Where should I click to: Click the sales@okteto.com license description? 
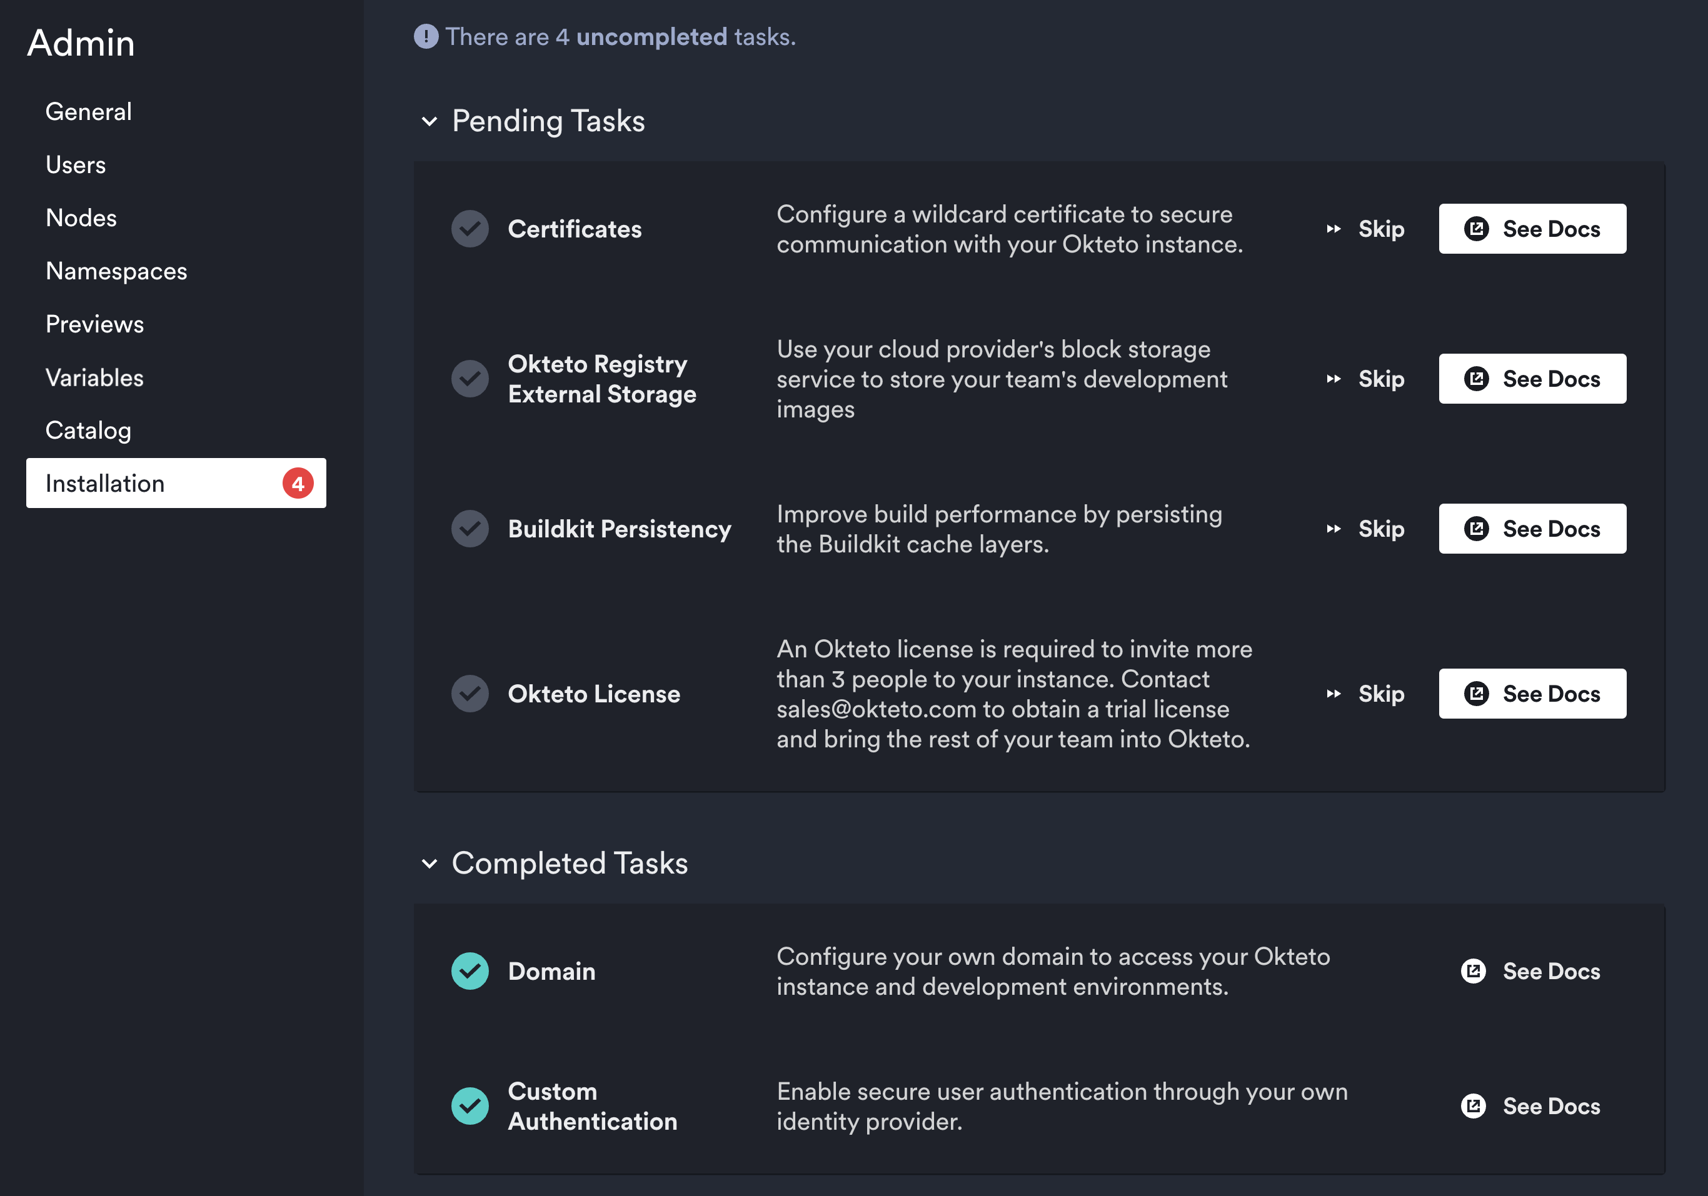1015,694
